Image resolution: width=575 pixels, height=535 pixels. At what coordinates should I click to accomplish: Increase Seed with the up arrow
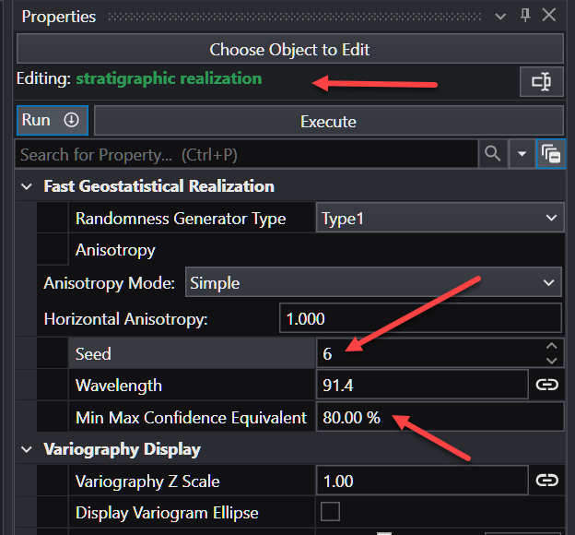pyautogui.click(x=552, y=346)
